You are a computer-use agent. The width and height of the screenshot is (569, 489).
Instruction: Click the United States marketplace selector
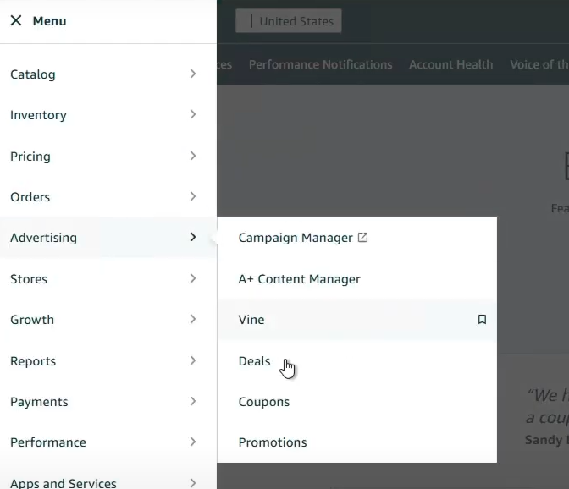[289, 21]
